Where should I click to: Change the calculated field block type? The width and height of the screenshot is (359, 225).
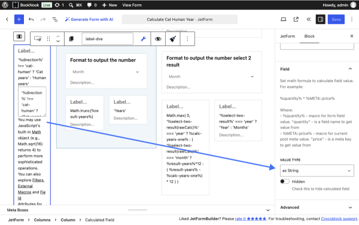click(38, 39)
